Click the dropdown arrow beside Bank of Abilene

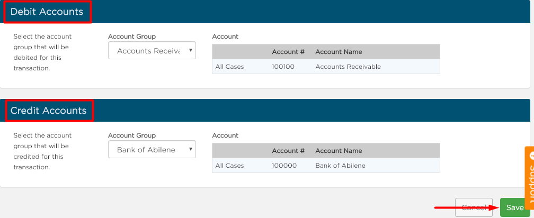coord(190,149)
